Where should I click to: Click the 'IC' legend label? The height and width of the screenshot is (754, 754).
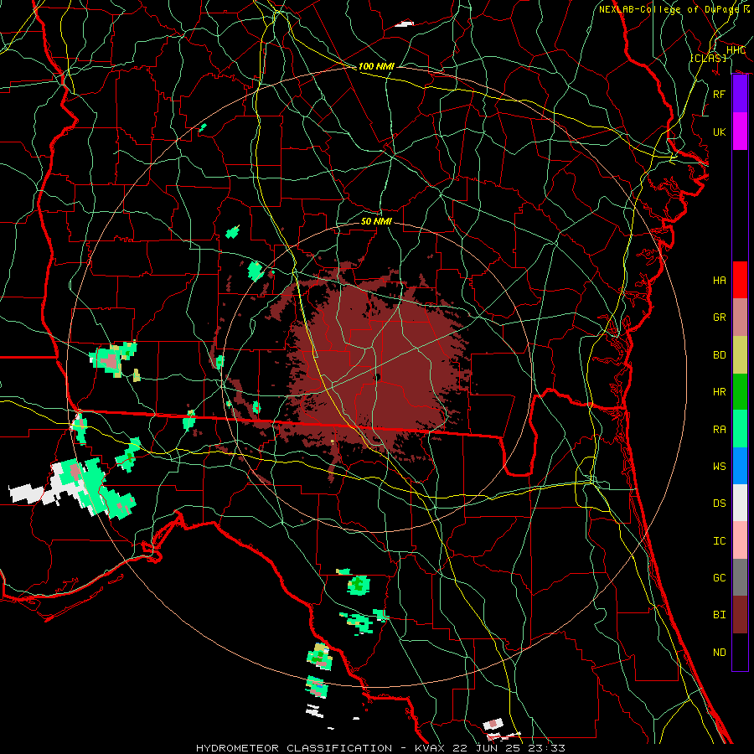[720, 541]
